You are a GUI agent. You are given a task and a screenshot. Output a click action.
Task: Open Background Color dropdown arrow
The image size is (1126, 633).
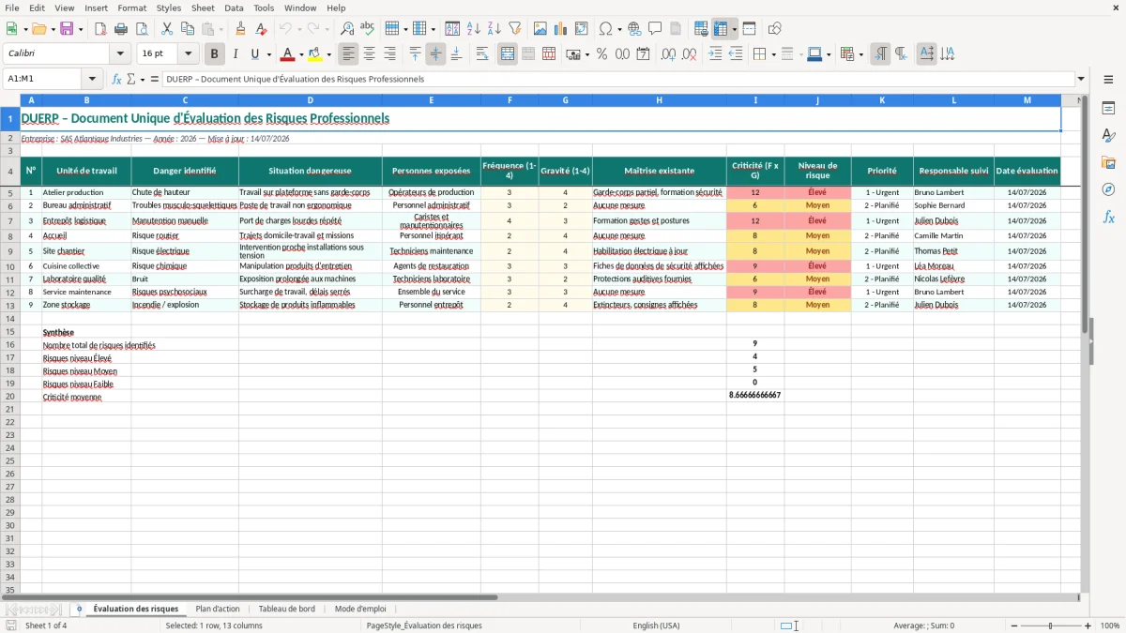pos(328,54)
